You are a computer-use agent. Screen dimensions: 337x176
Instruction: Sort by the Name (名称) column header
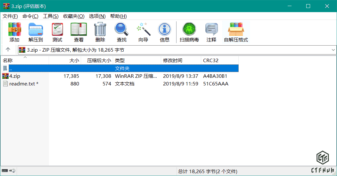tap(8, 61)
